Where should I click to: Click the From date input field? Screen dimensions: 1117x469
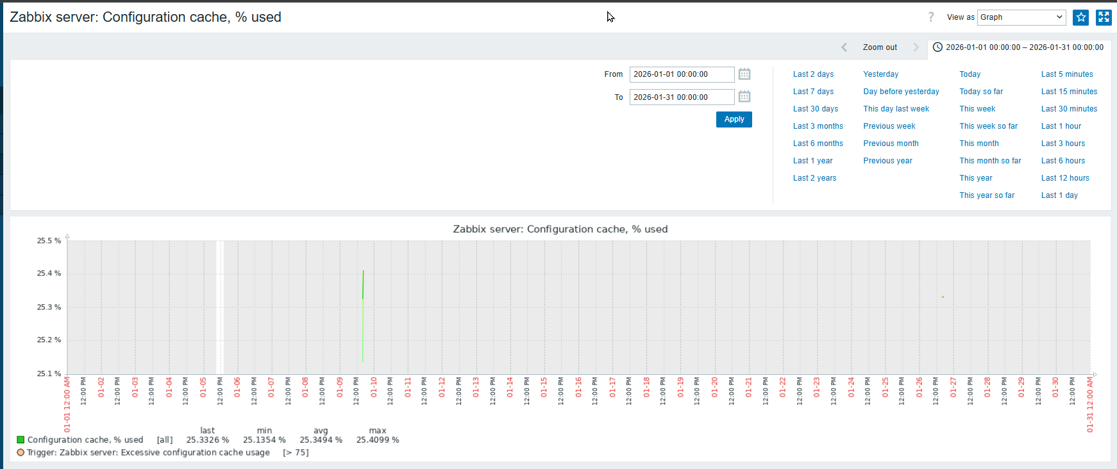coord(681,74)
